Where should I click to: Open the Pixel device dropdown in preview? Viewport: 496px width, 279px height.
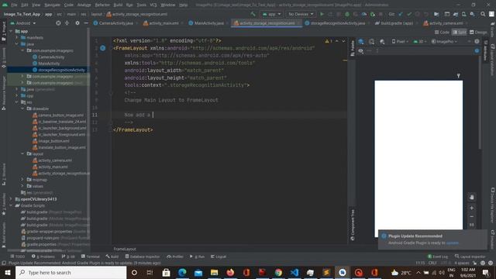click(x=400, y=41)
